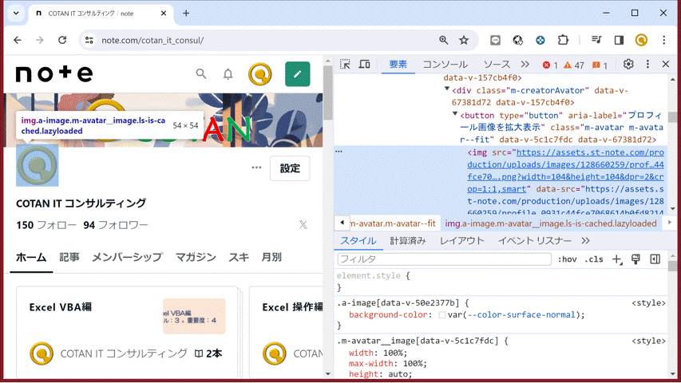Reload the current page
The height and width of the screenshot is (383, 681).
(x=62, y=40)
